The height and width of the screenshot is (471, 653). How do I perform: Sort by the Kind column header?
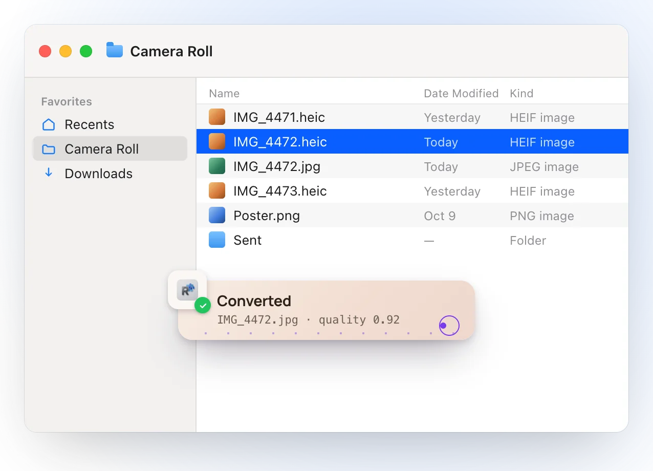[521, 93]
